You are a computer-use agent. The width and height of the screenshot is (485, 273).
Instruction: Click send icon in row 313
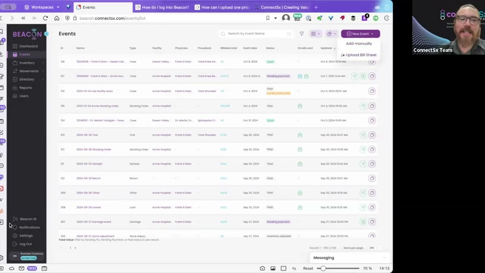coord(363,135)
